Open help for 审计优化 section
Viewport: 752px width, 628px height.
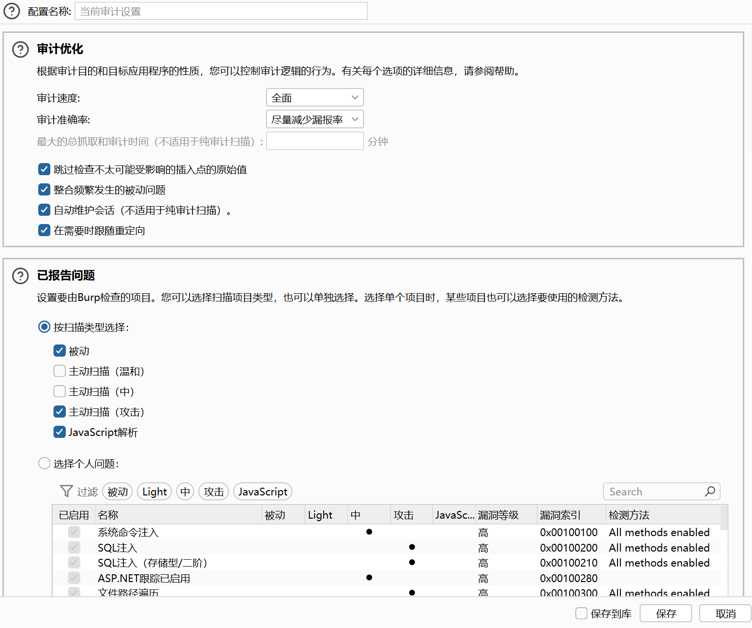pyautogui.click(x=20, y=49)
